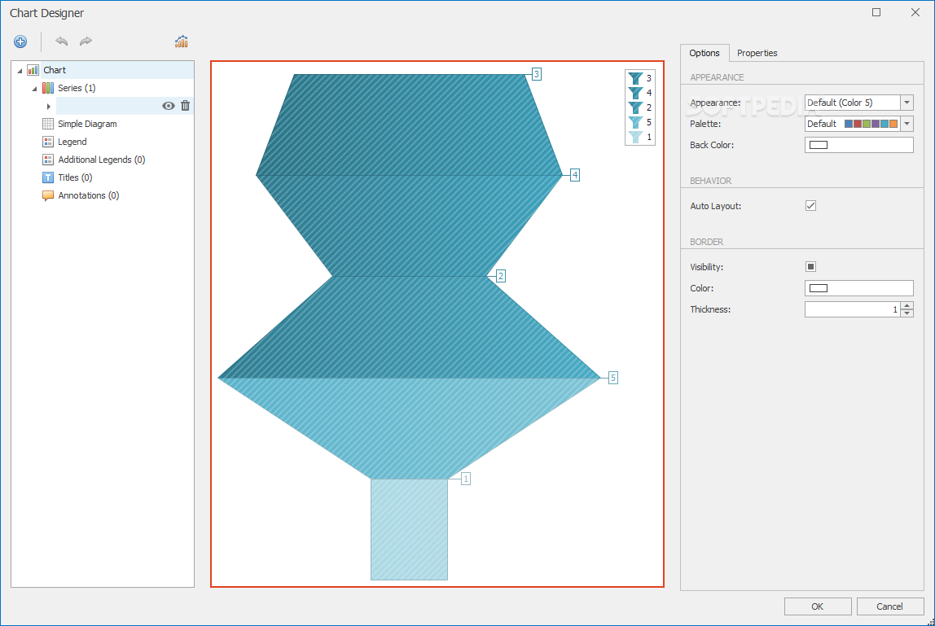Screen dimensions: 935x626
Task: Click the Thickness value field
Action: tap(853, 309)
